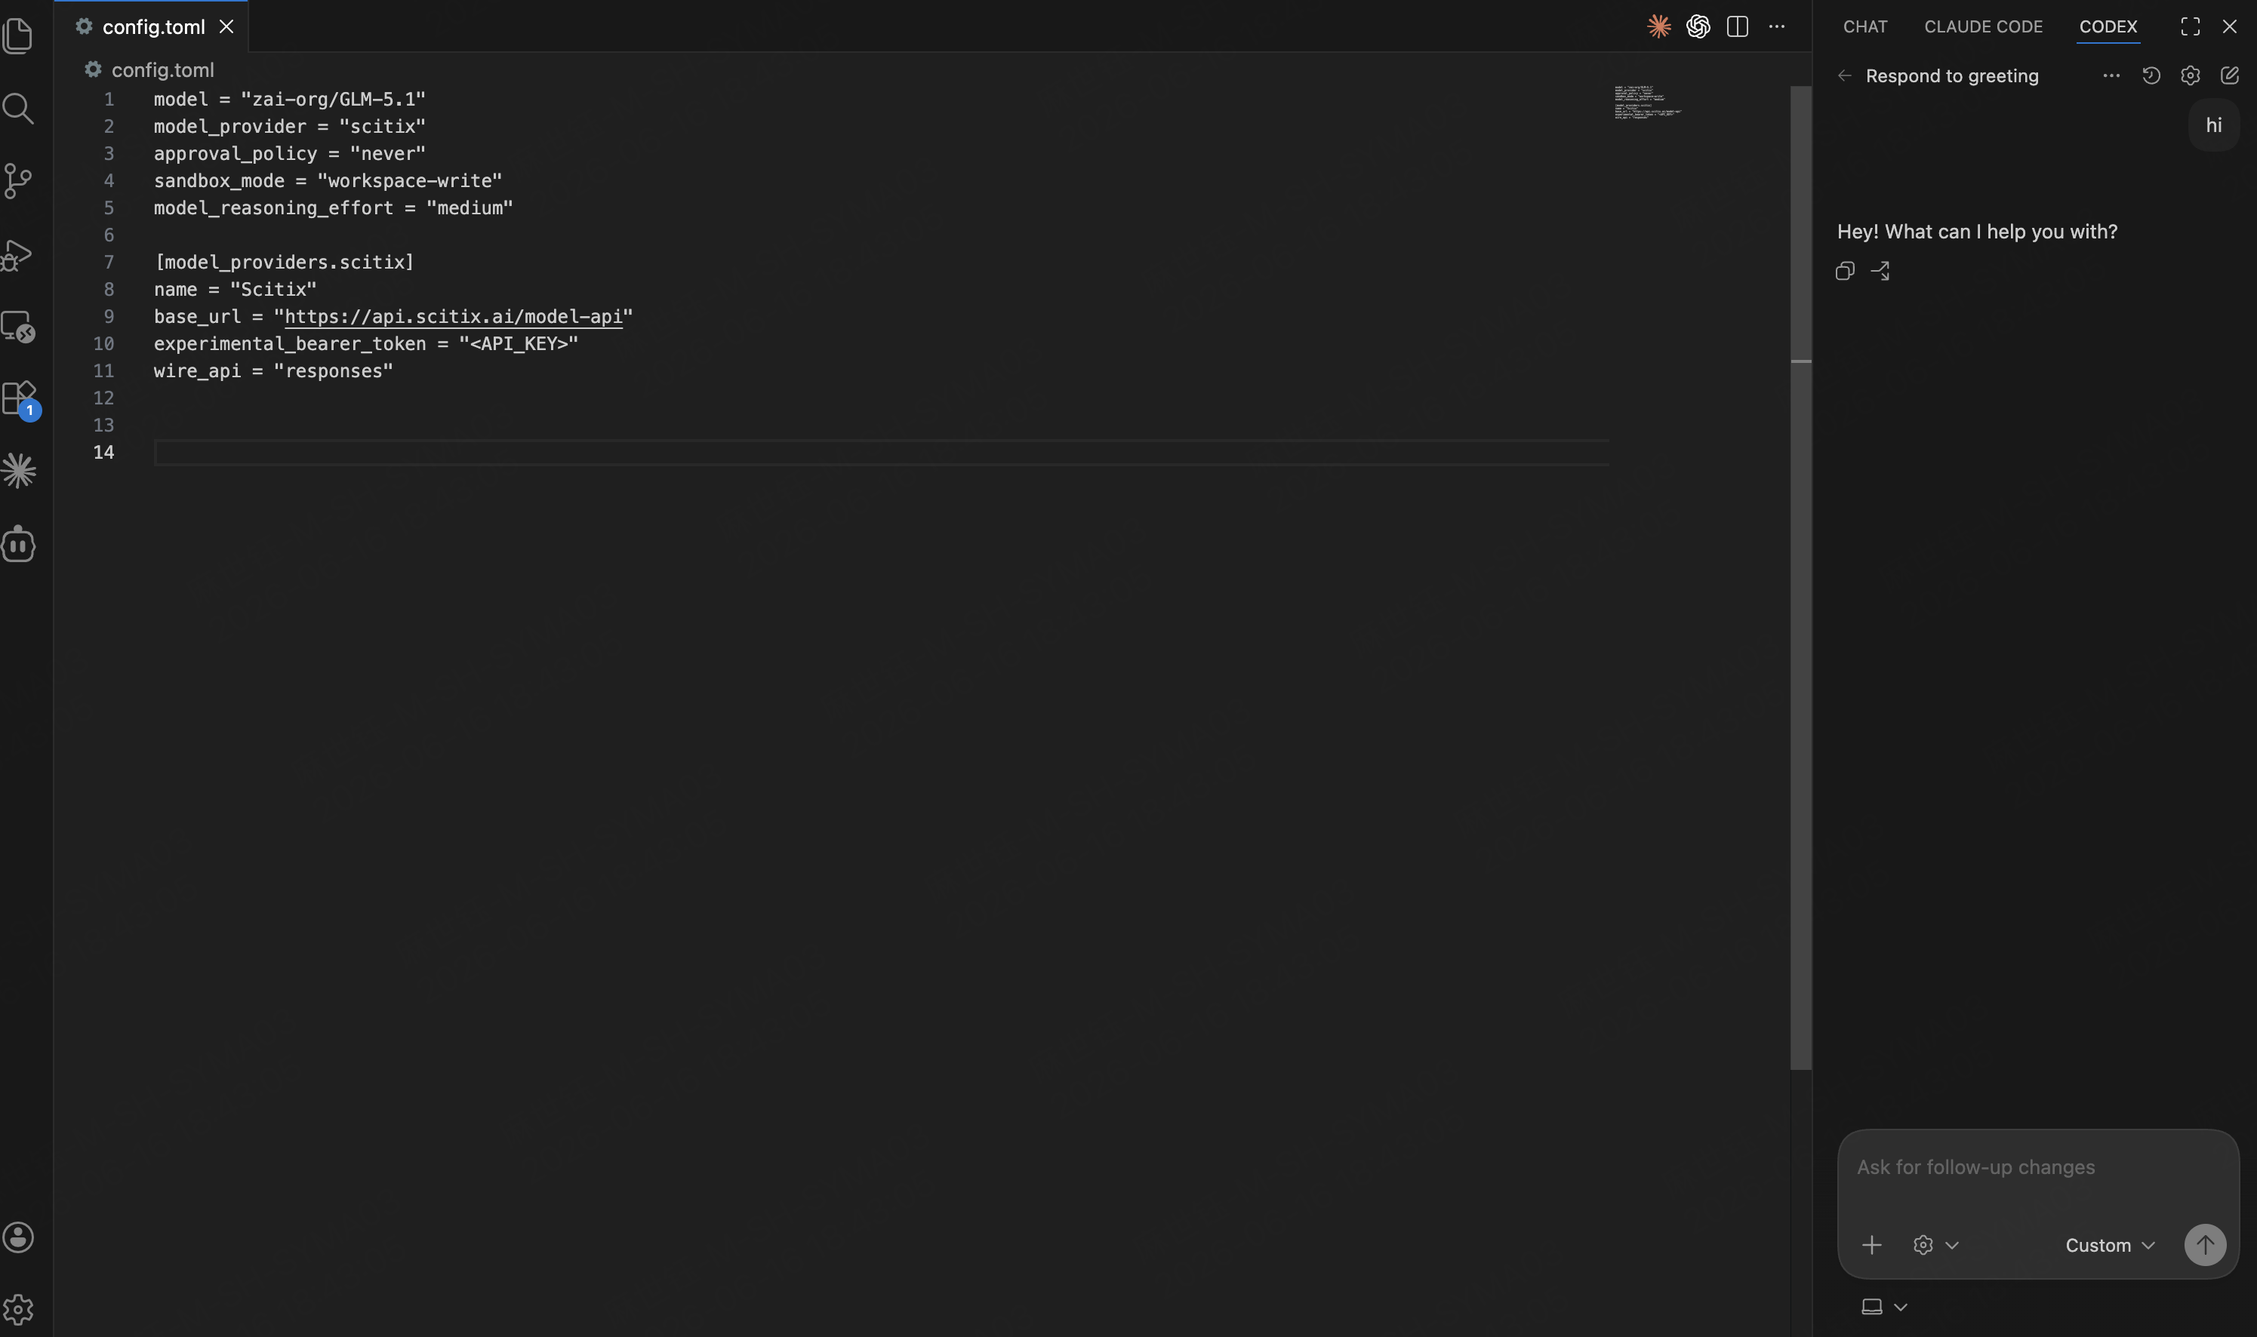
Task: Open the gear settings dropdown in composer
Action: pyautogui.click(x=1935, y=1245)
